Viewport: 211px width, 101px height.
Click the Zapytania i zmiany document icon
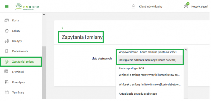point(7,62)
